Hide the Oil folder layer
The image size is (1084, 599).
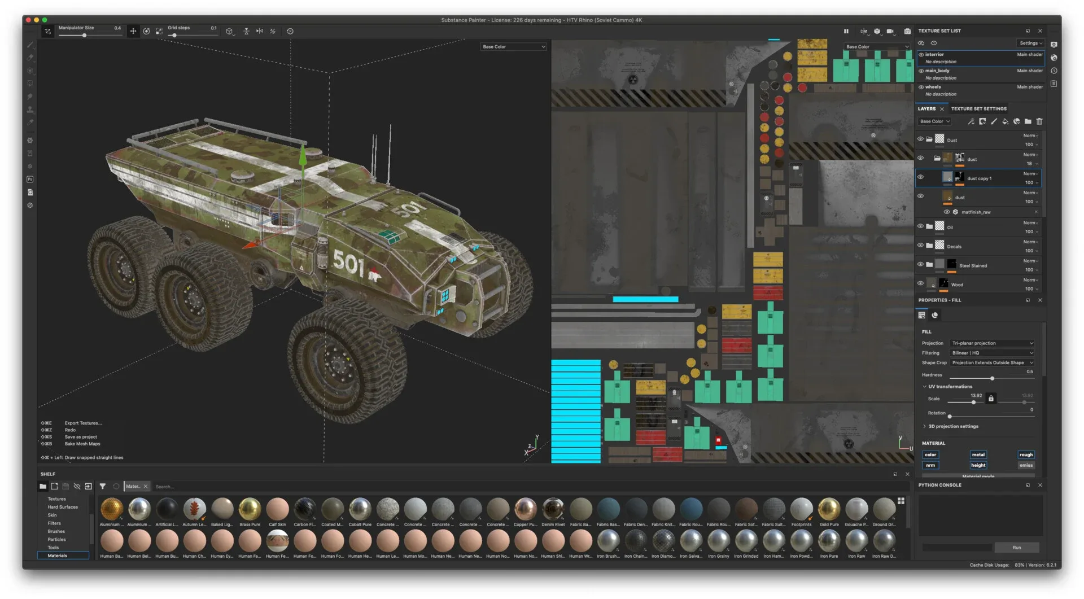pos(920,226)
